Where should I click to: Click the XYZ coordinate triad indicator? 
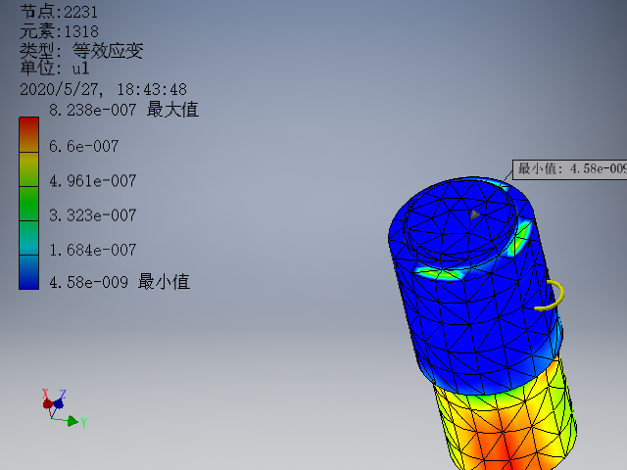tap(65, 408)
